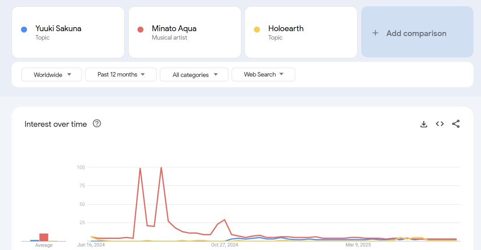Click the yellow Holoearth color dot
Viewport: 481px width, 250px height.
click(x=257, y=29)
